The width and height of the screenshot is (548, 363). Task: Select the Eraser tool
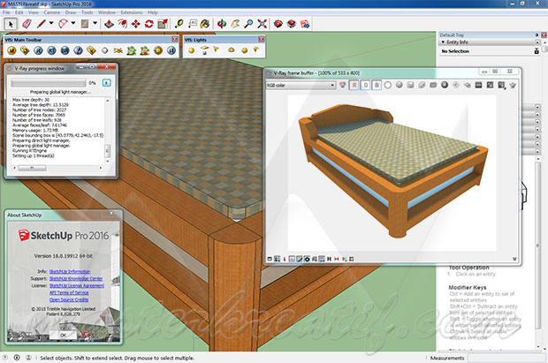pyautogui.click(x=25, y=23)
